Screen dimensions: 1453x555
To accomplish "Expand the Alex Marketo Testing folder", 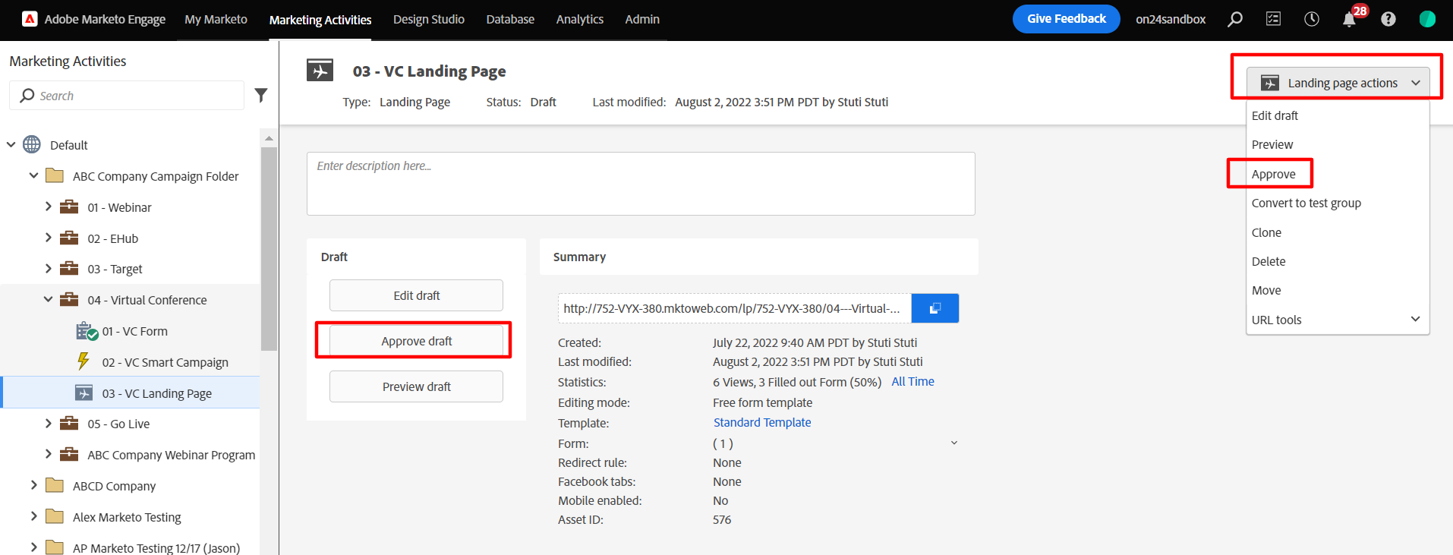I will pyautogui.click(x=33, y=516).
